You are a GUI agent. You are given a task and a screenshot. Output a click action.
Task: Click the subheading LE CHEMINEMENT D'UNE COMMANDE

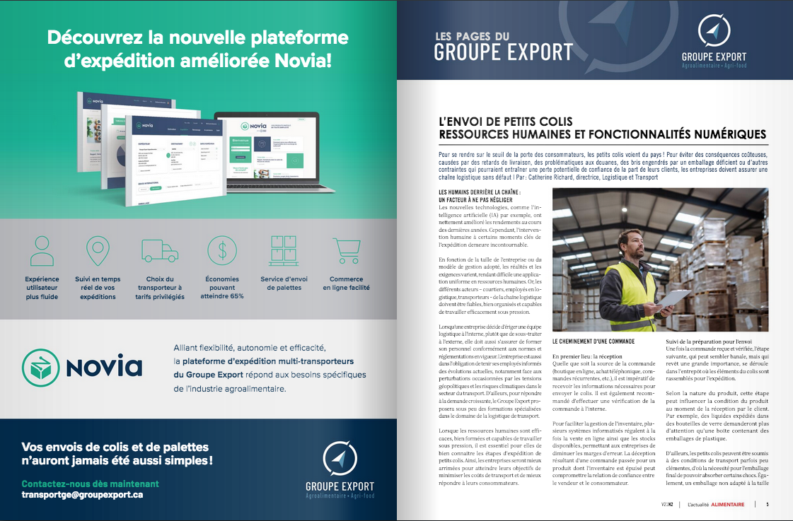click(x=594, y=341)
